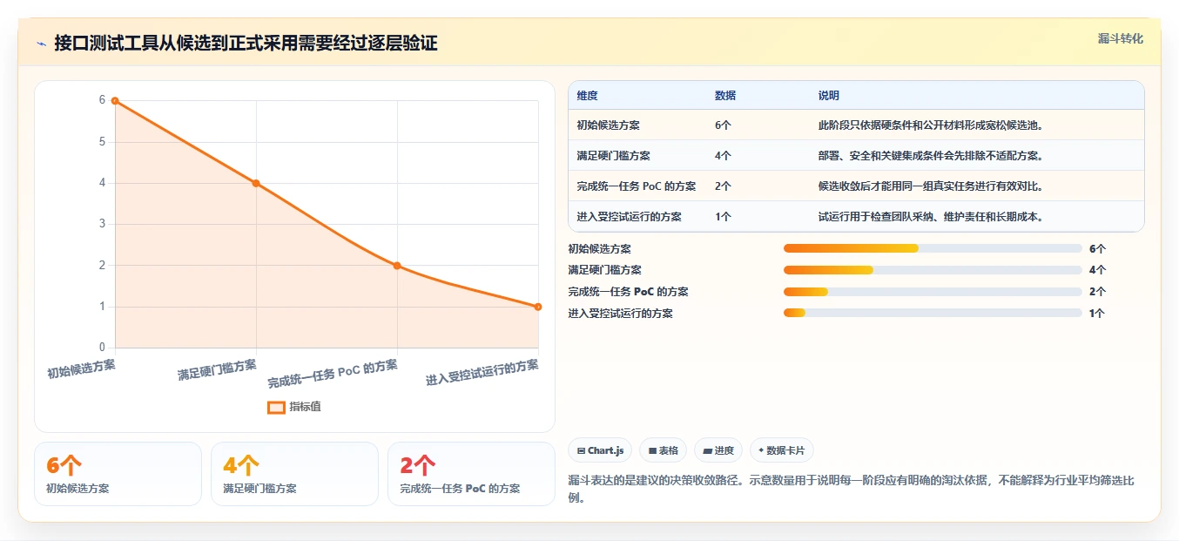The width and height of the screenshot is (1179, 541).
Task: Click the x-axis label 进入受控试运行的方案
Action: (x=482, y=373)
